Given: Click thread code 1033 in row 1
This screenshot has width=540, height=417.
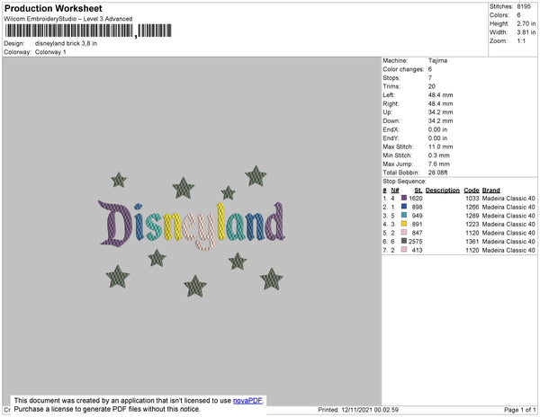Looking at the screenshot, I should click(472, 199).
